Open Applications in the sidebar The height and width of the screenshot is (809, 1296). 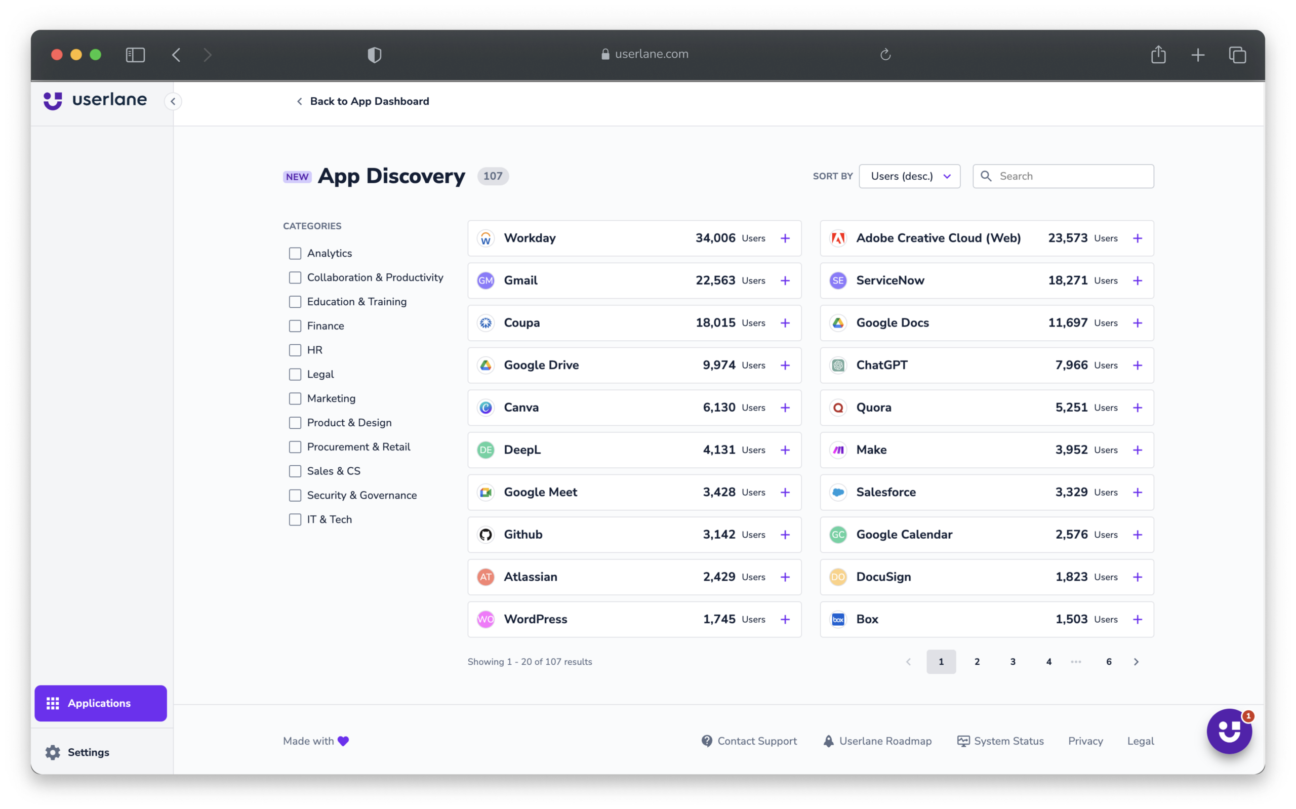coord(101,703)
